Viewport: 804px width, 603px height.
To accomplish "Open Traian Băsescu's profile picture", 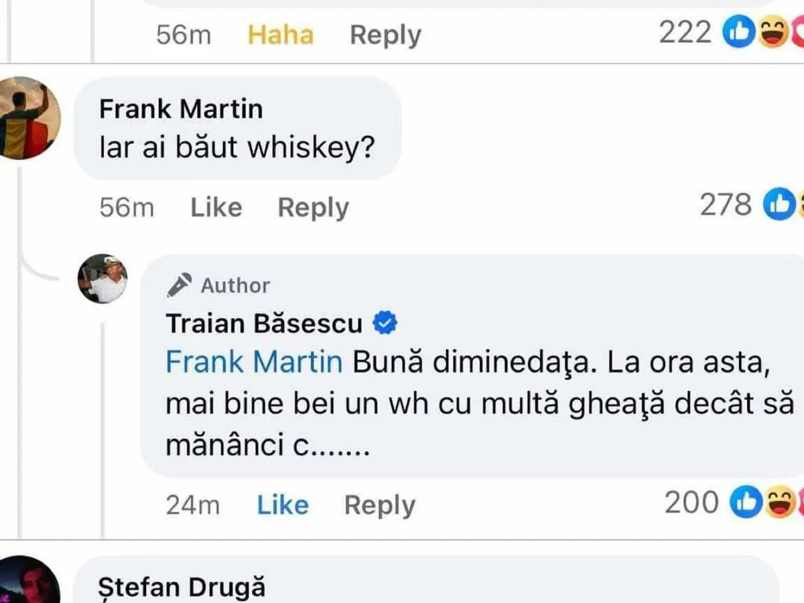I will click(x=103, y=279).
